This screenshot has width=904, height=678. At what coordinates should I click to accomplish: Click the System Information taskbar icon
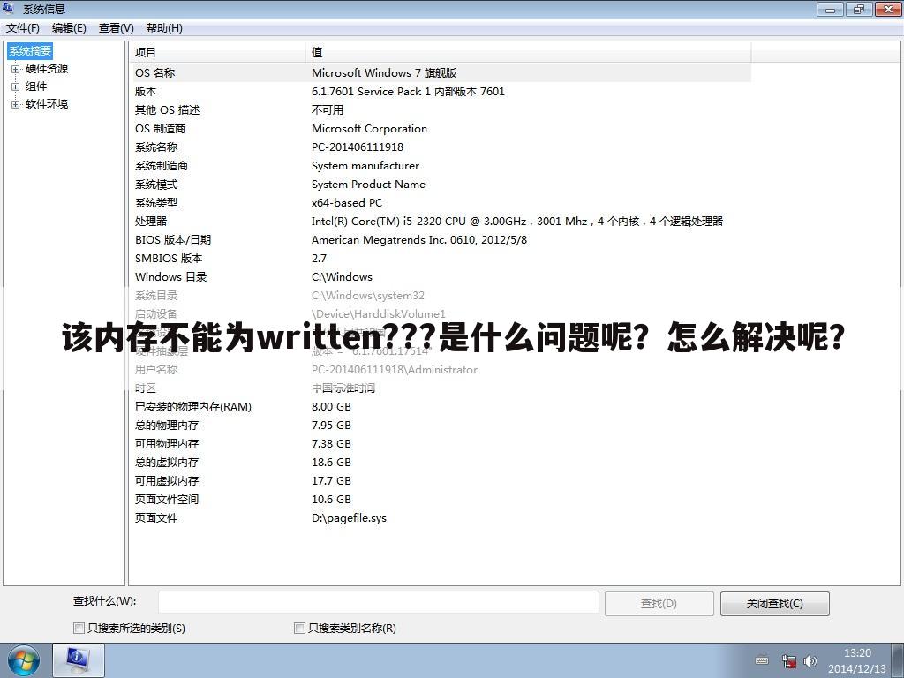coord(79,660)
